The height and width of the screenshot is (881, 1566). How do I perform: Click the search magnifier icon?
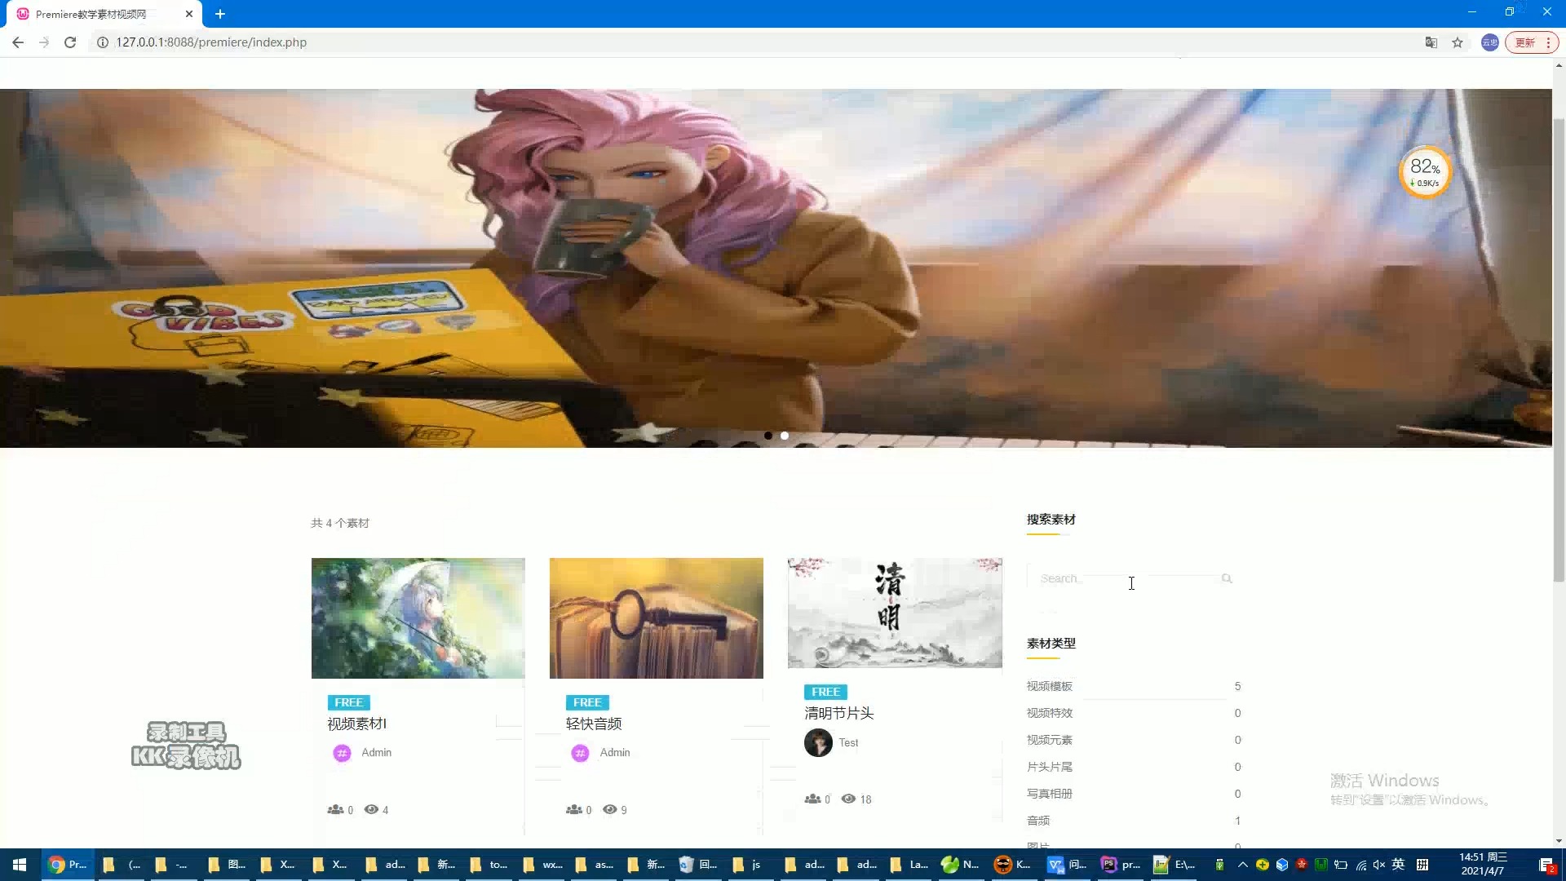pos(1227,578)
